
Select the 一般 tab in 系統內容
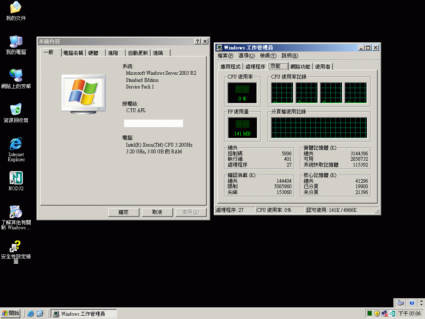point(51,52)
